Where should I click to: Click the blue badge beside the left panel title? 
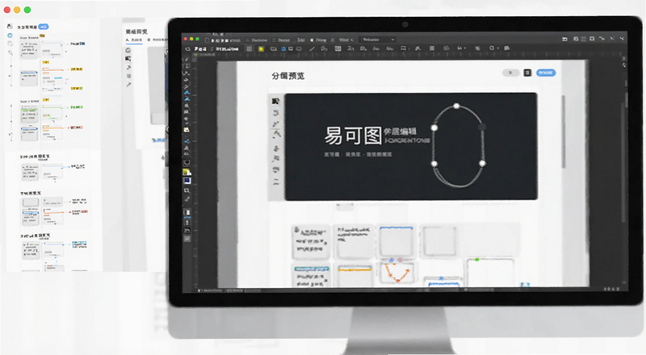tap(44, 27)
